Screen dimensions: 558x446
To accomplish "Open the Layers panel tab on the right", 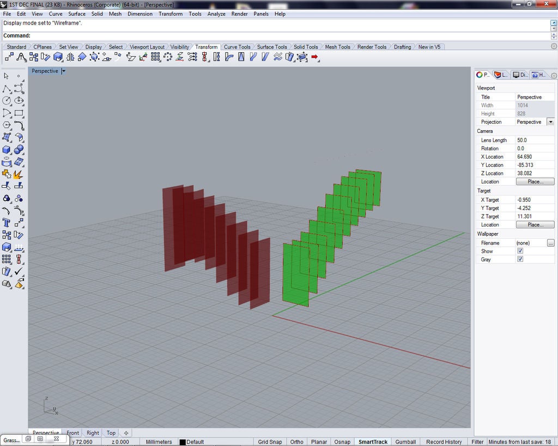I will click(501, 75).
